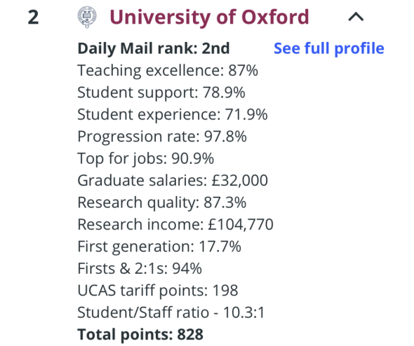
Task: Collapse the University of Oxford entry chevron
Action: 356,17
